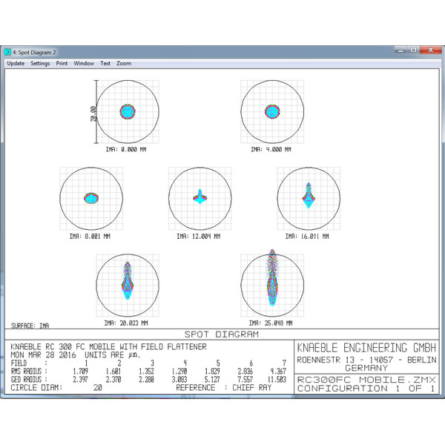This screenshot has width=445, height=445.
Task: Click the 'IMA: 12.004 MM' label
Action: point(198,237)
